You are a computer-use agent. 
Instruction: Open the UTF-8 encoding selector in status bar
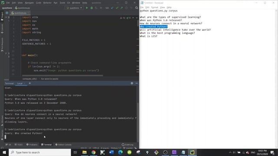(x=96, y=148)
